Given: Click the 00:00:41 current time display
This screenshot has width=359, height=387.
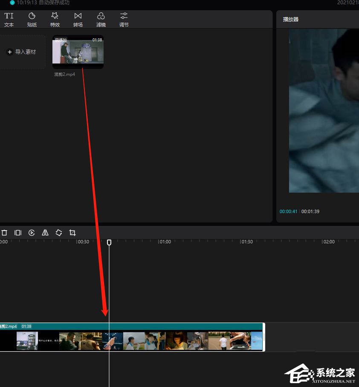Looking at the screenshot, I should click(x=288, y=211).
